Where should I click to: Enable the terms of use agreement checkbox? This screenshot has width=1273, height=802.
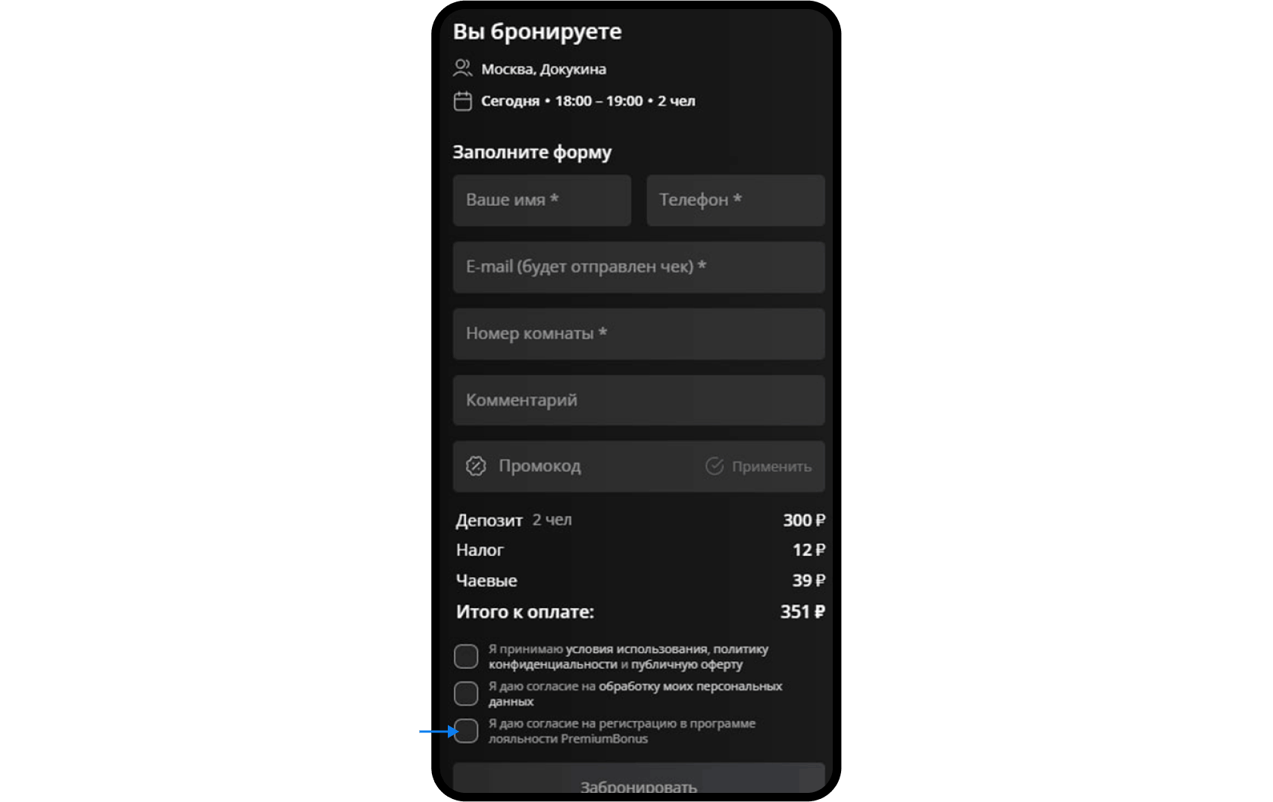pos(466,656)
